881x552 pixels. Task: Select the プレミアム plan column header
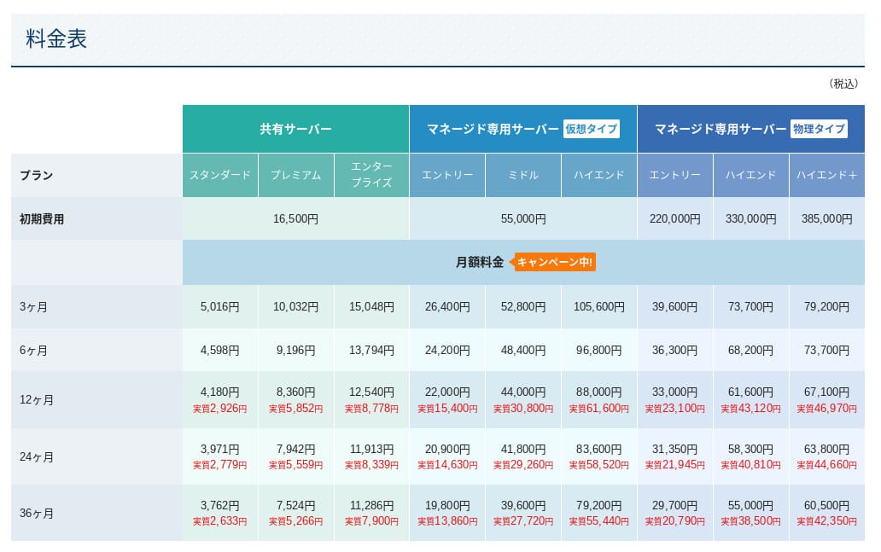[x=295, y=175]
